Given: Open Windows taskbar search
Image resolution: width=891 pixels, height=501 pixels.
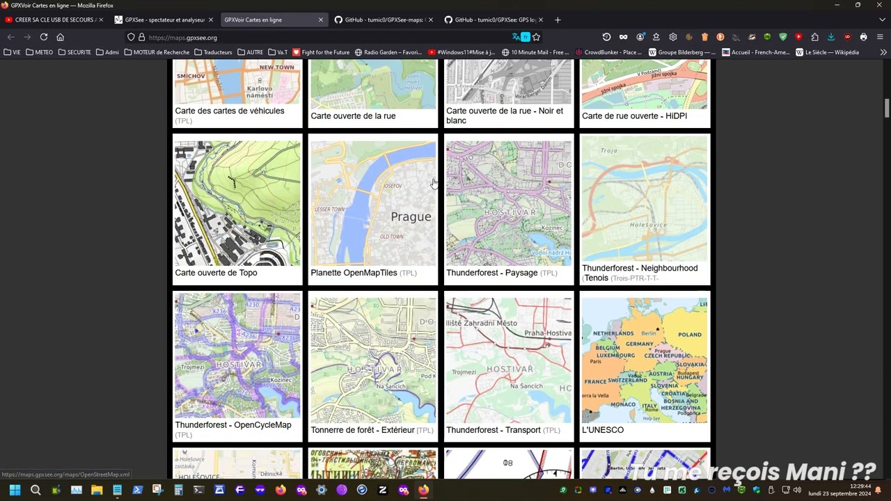Looking at the screenshot, I should pyautogui.click(x=36, y=490).
